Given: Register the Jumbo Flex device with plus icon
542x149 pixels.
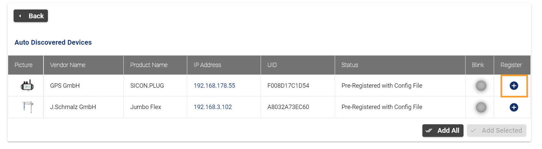Looking at the screenshot, I should (514, 107).
